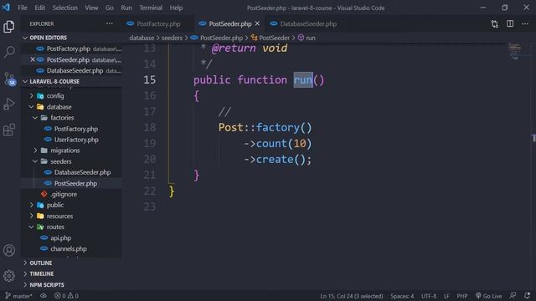The height and width of the screenshot is (301, 536).
Task: Click the Go Live server button
Action: (x=489, y=296)
